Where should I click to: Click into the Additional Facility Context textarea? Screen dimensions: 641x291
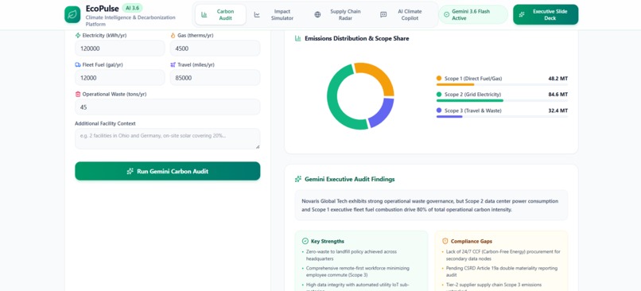click(167, 138)
